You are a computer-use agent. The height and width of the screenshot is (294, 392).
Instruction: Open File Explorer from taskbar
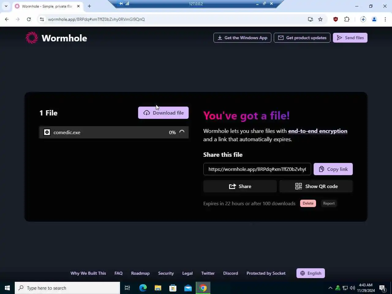(158, 288)
